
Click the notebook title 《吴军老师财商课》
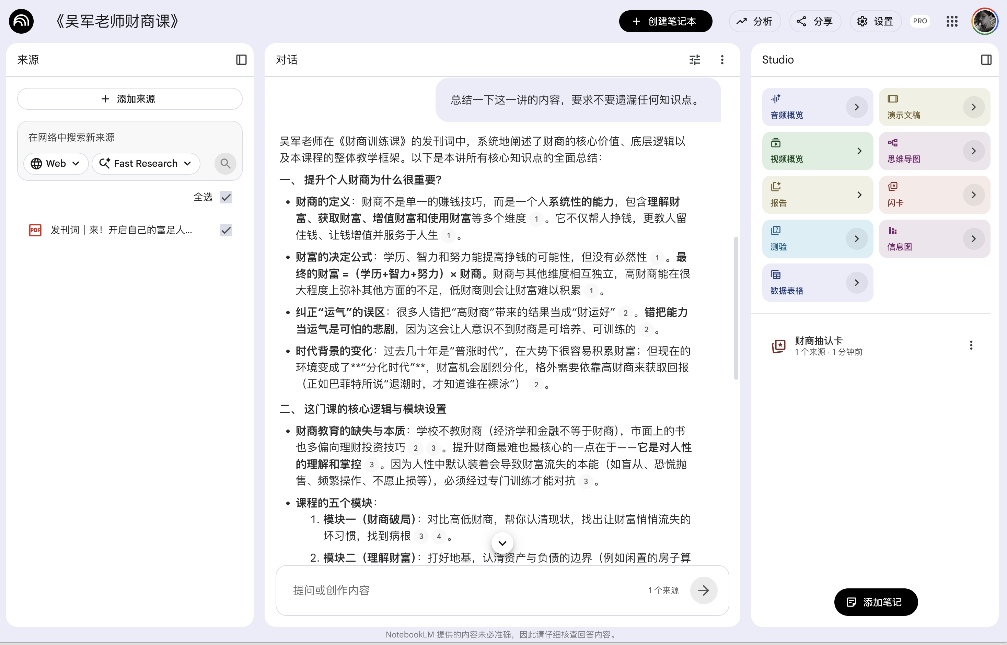(118, 21)
